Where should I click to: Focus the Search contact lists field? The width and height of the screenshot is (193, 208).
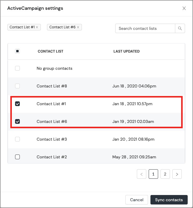click(x=145, y=28)
